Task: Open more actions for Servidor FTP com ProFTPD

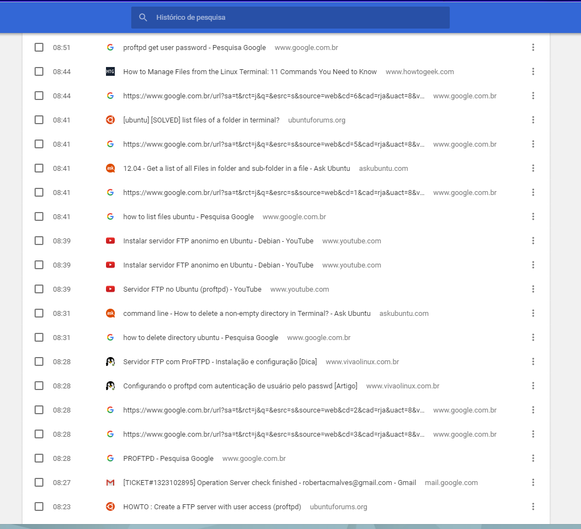Action: pos(533,361)
